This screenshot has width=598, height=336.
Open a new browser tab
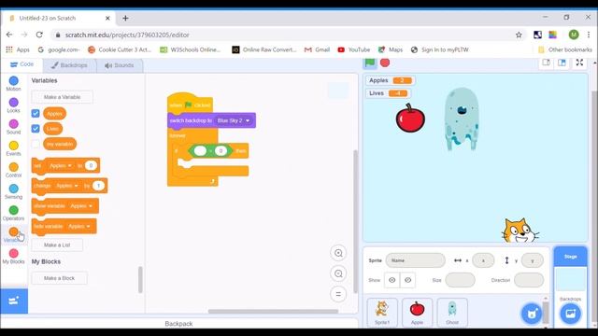125,18
